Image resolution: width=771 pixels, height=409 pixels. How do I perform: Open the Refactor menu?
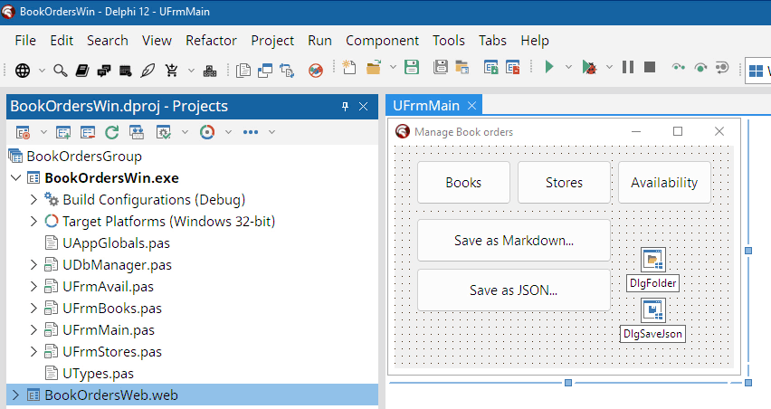coord(211,41)
